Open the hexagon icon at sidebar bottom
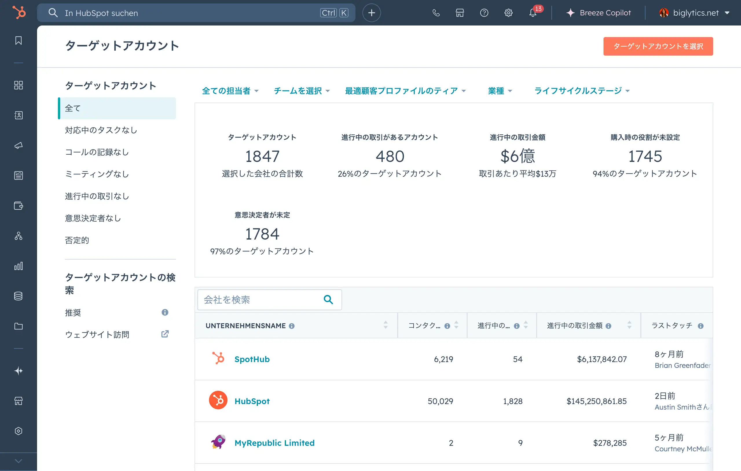The image size is (741, 471). tap(19, 431)
